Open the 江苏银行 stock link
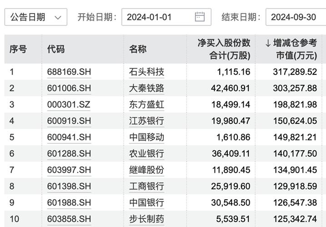Screen dimensions: 326x227 (x=146, y=121)
